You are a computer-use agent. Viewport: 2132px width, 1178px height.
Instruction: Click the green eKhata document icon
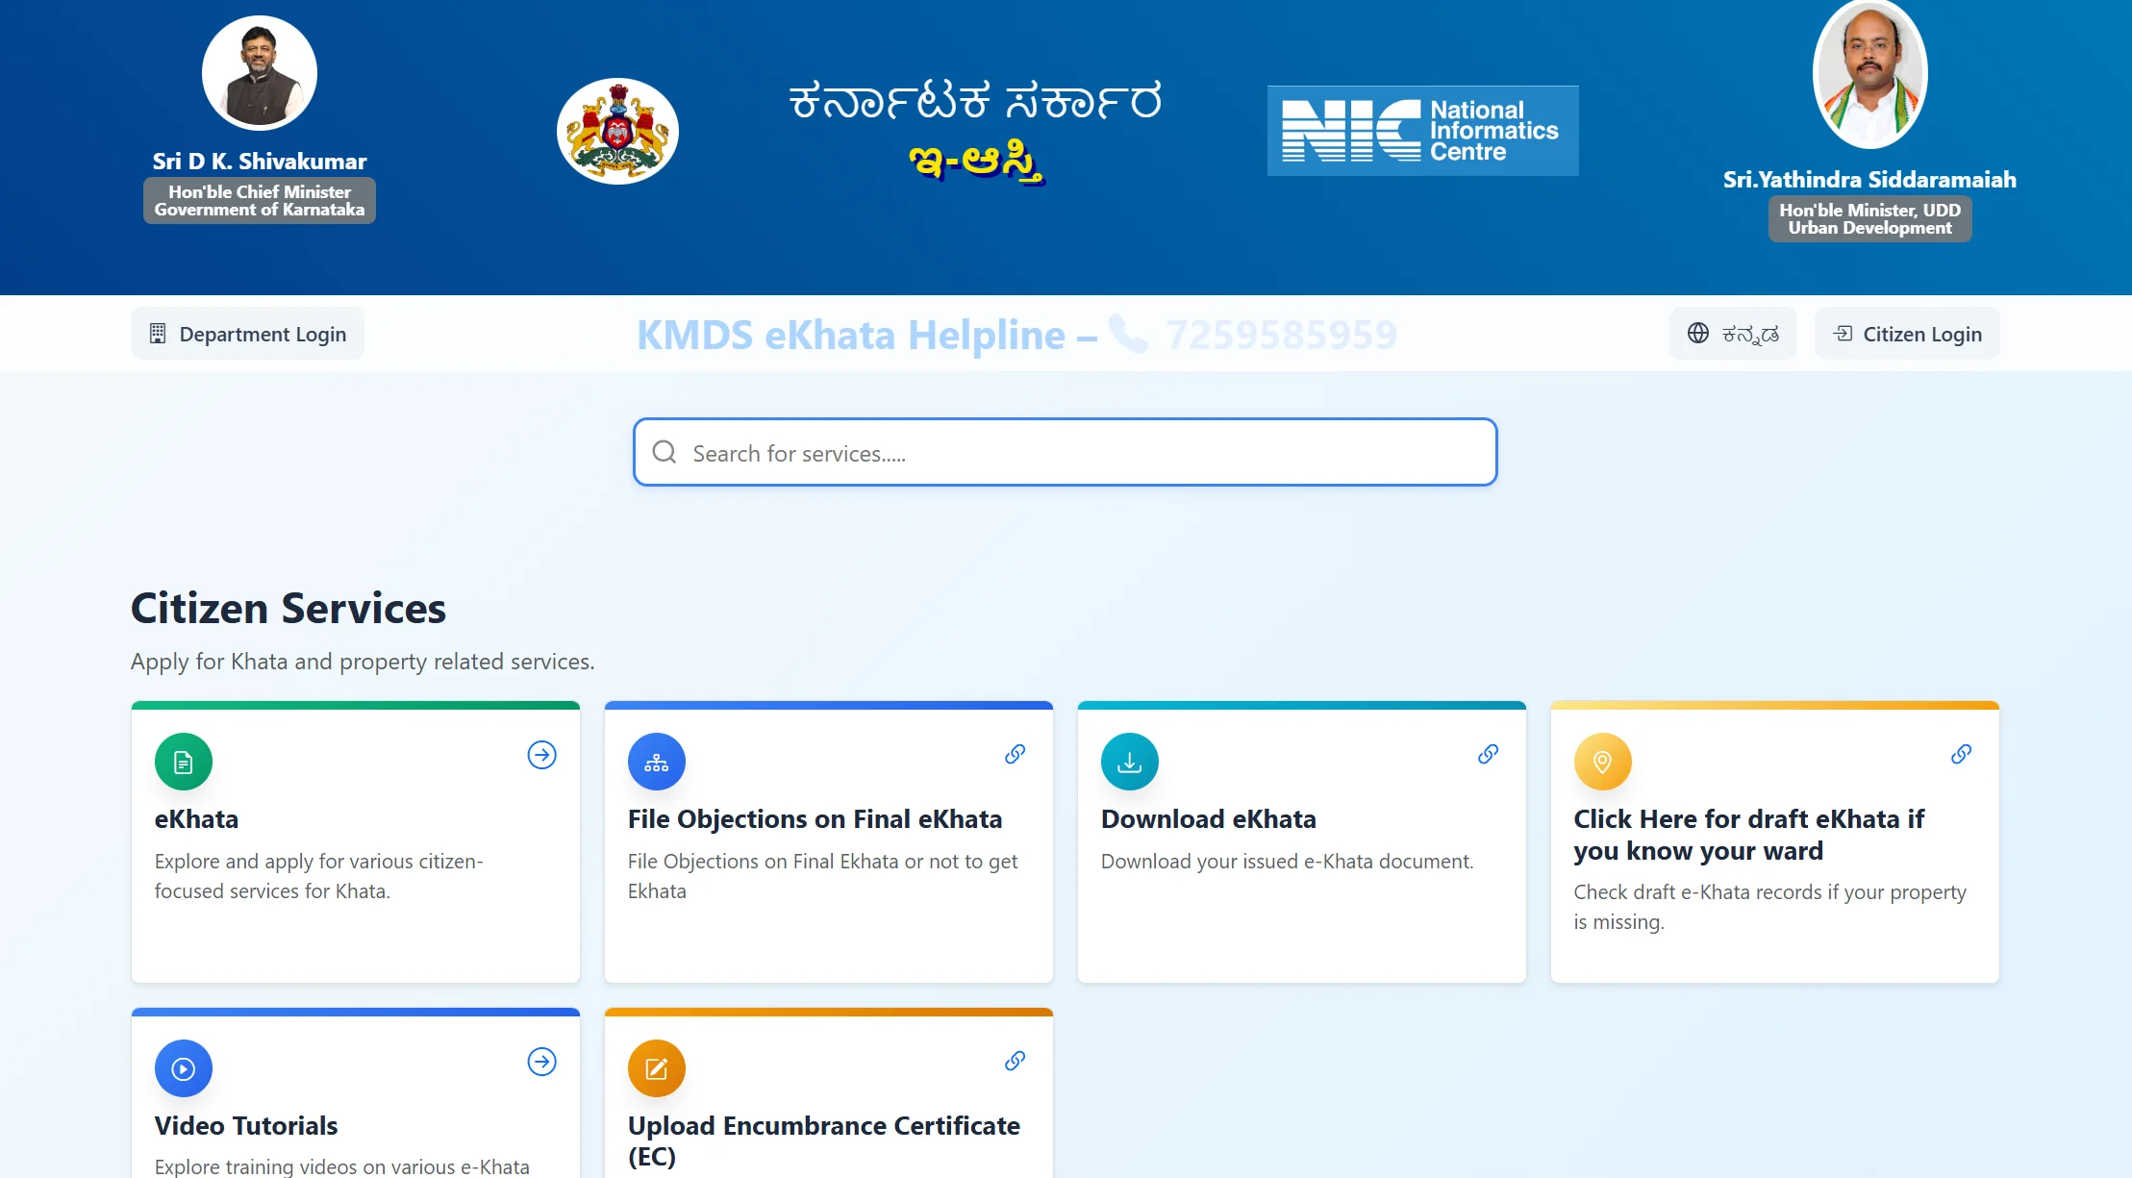(x=184, y=762)
